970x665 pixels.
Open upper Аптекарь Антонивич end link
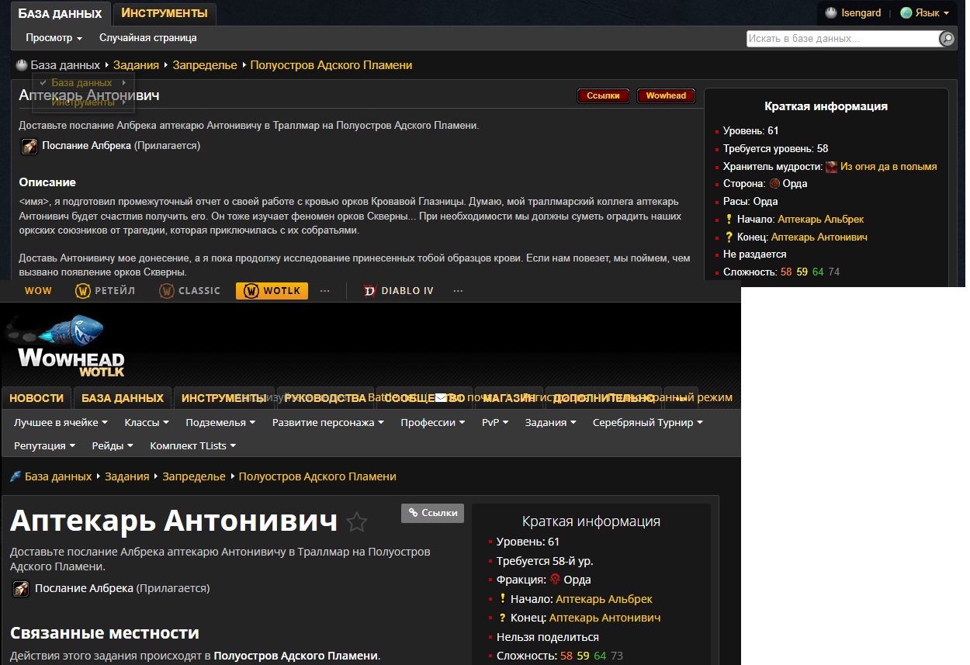(x=819, y=237)
